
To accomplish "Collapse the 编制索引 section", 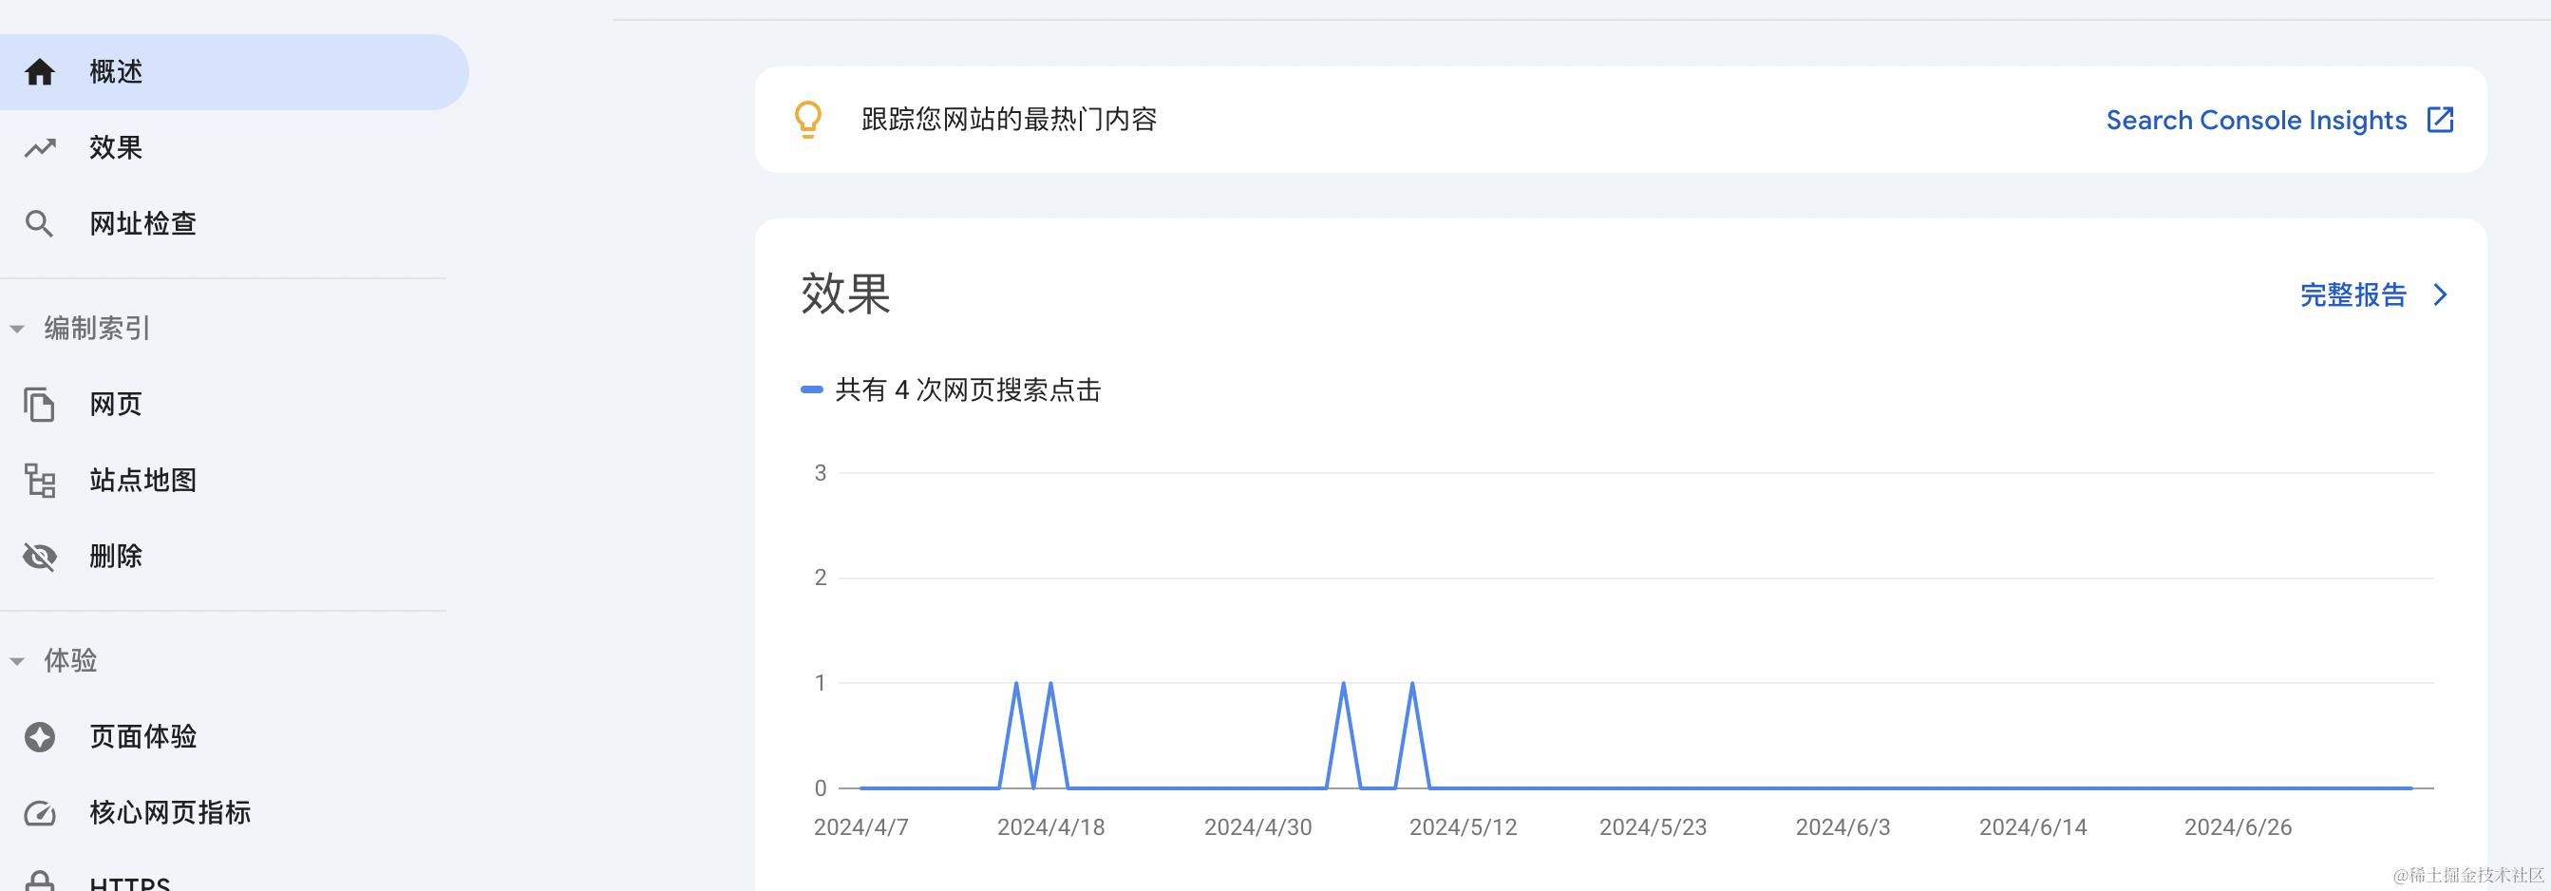I will (x=17, y=329).
